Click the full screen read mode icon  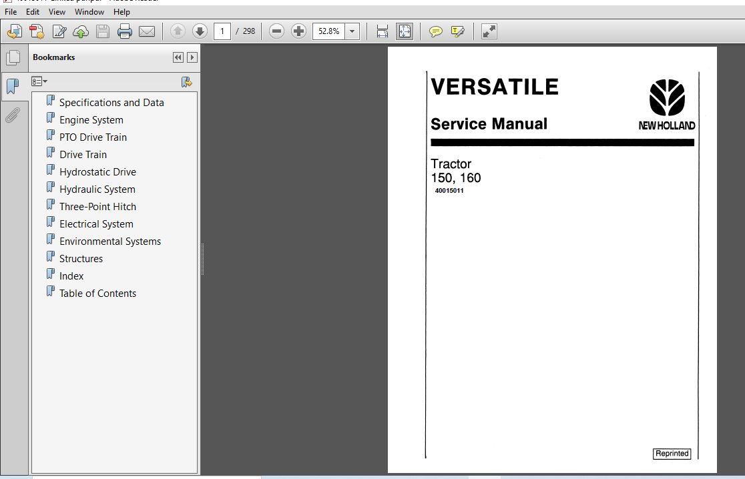tap(489, 31)
